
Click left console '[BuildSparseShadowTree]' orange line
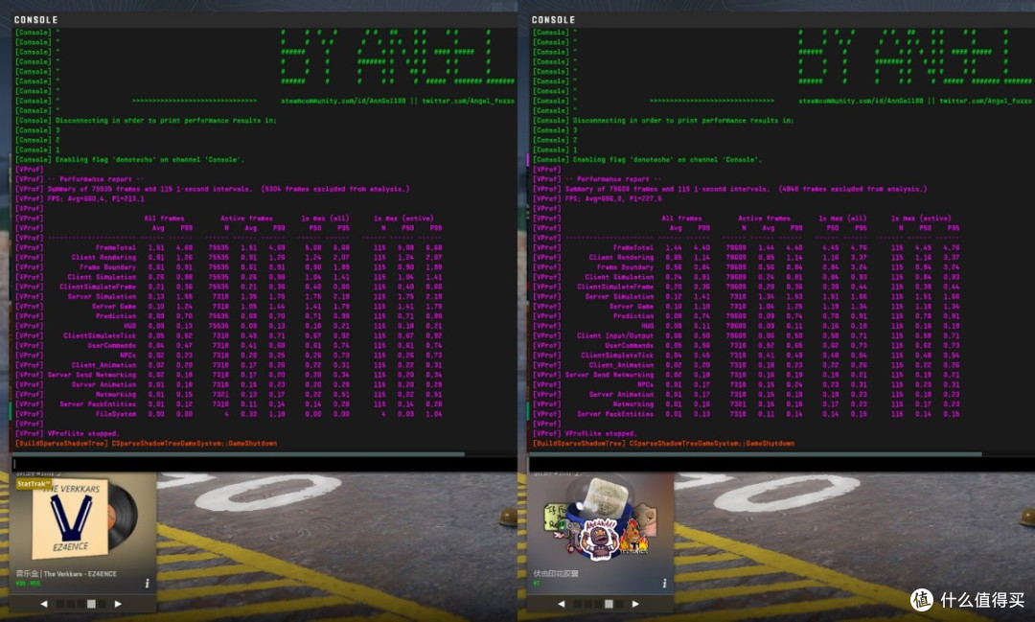[x=146, y=444]
